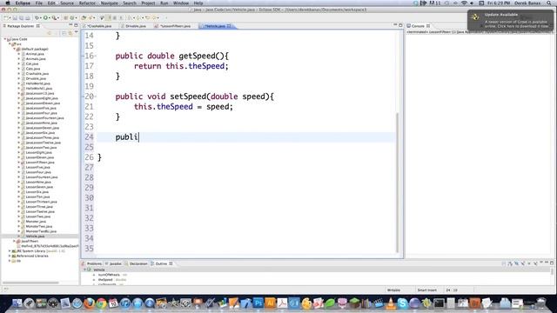The height and width of the screenshot is (313, 557).
Task: Select numOfWheels field in Outline
Action: pyautogui.click(x=109, y=275)
